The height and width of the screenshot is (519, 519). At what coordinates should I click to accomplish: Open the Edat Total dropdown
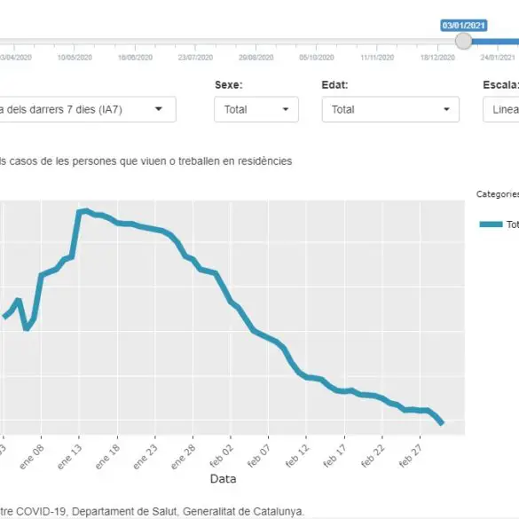(x=390, y=109)
